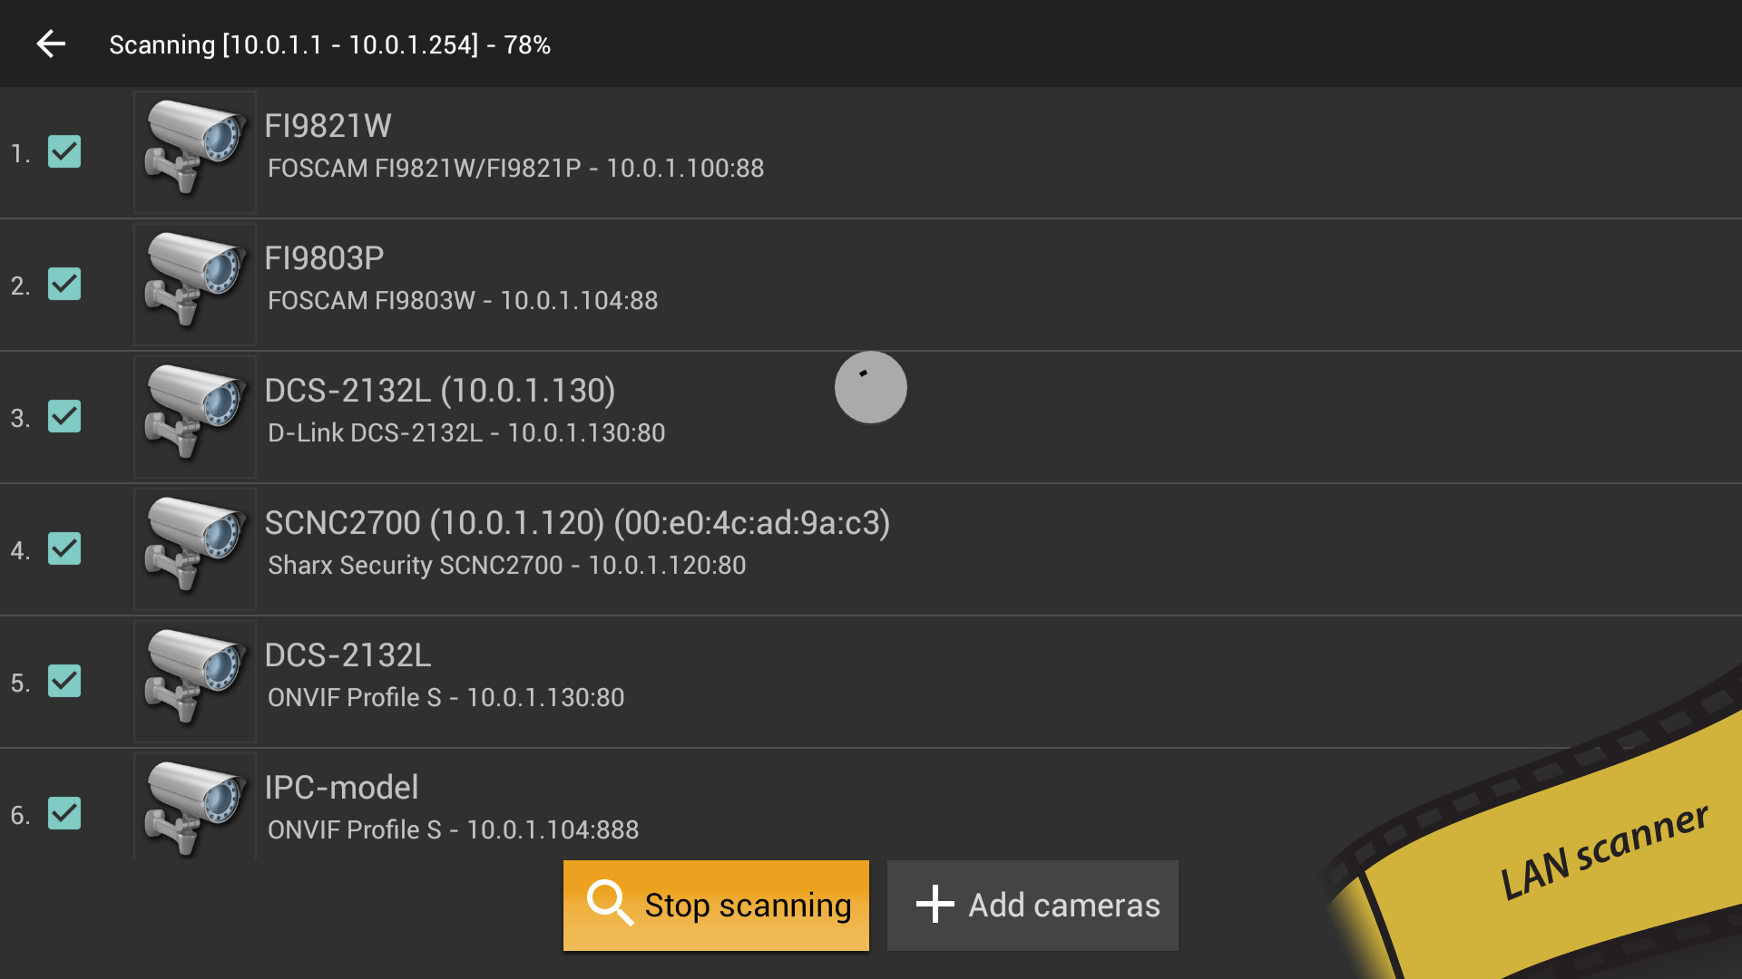This screenshot has height=979, width=1742.
Task: Click the IPC-model camera icon
Action: point(195,809)
